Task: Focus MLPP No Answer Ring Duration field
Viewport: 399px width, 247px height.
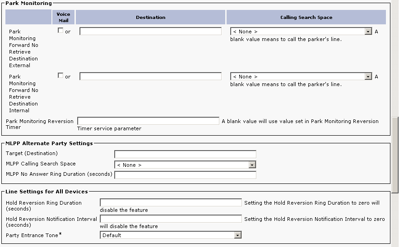Action: click(185, 175)
